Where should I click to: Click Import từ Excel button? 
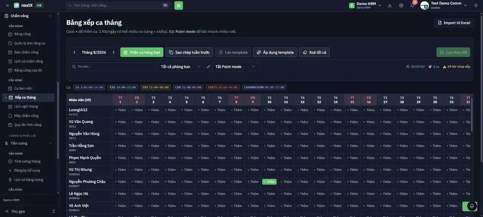pyautogui.click(x=454, y=23)
